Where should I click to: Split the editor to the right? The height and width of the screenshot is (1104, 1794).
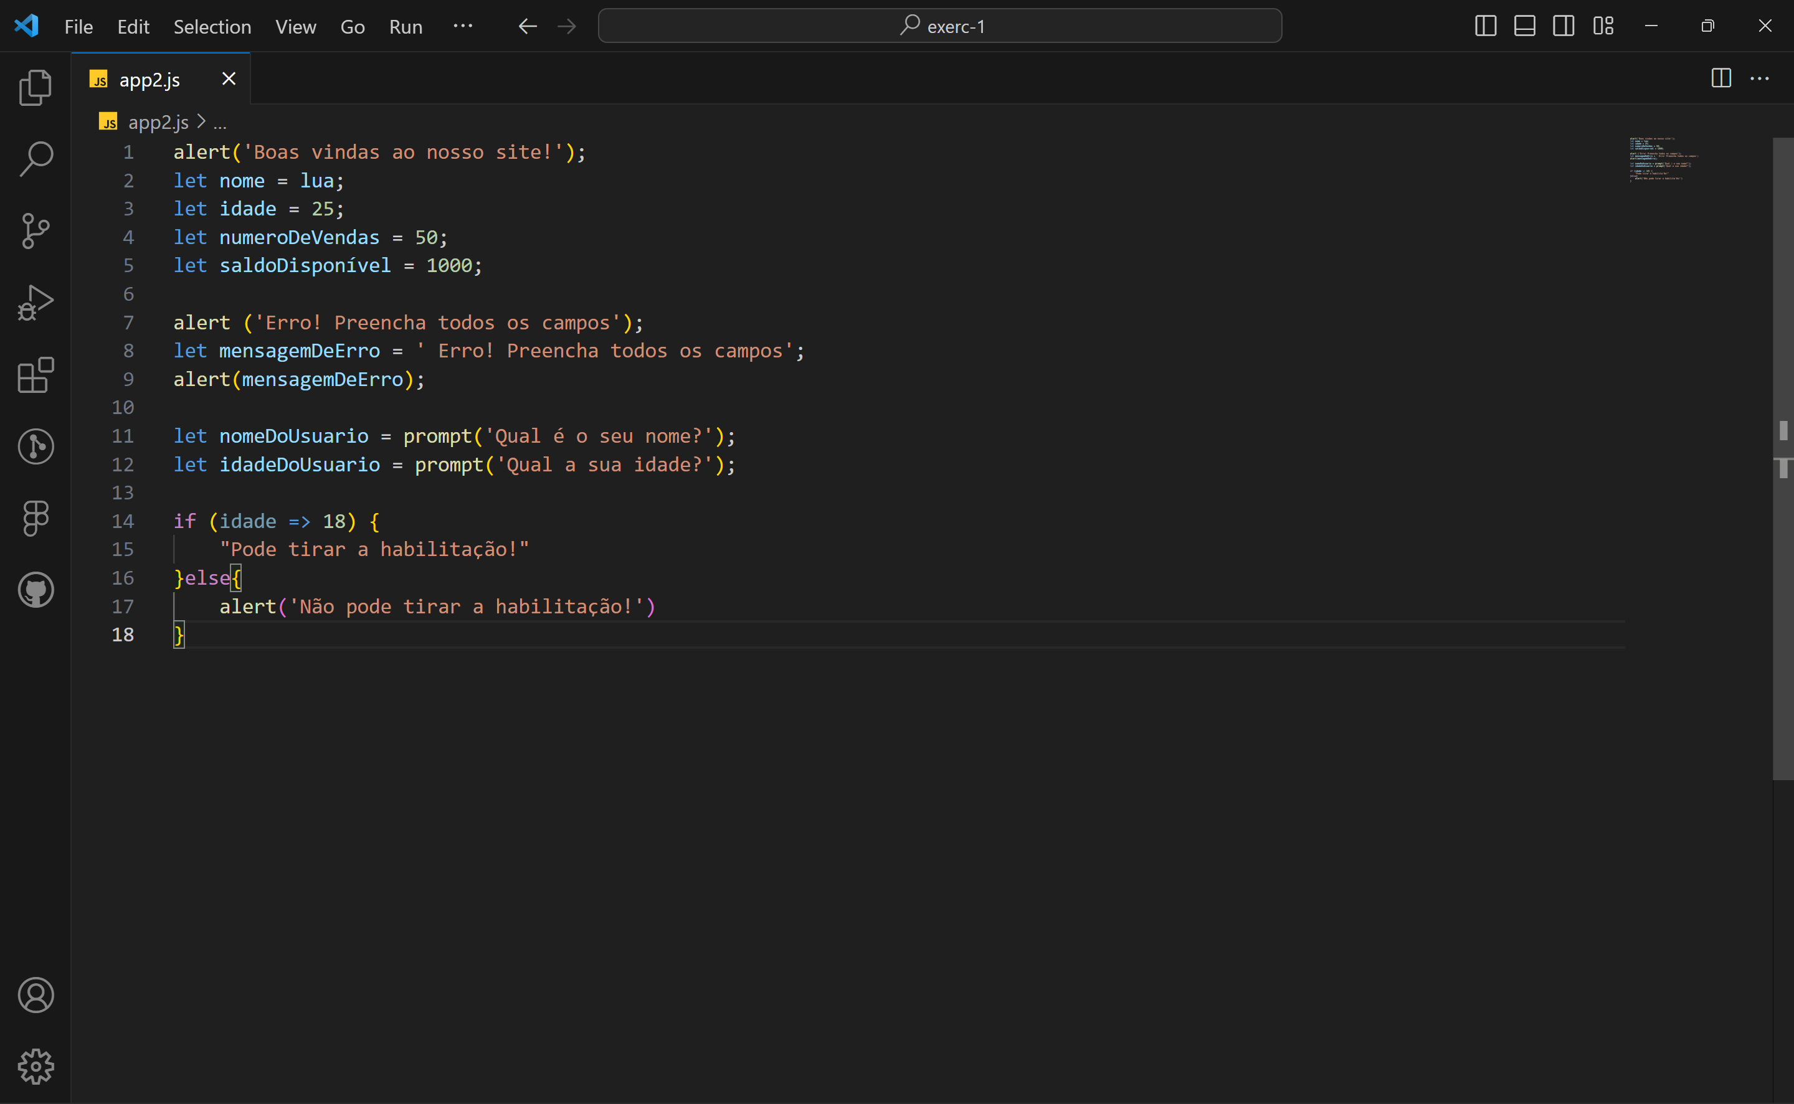(x=1721, y=78)
